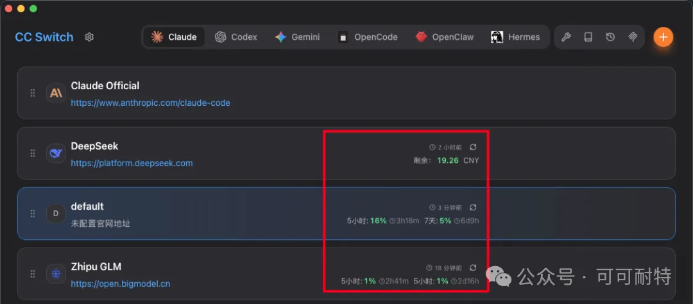Viewport: 693px width, 304px height.
Task: Switch to the Hermes tab
Action: 515,37
